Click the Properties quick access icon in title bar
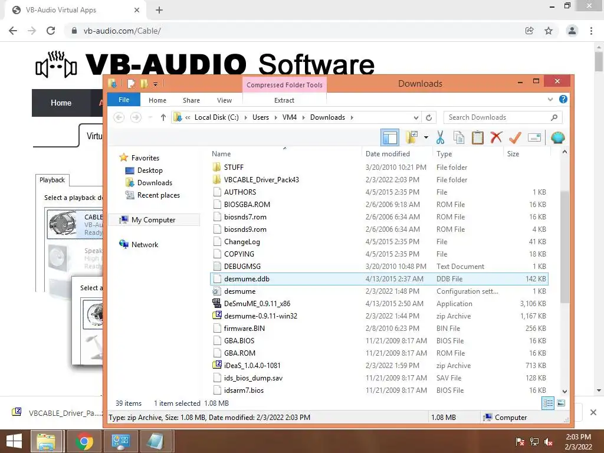Image resolution: width=604 pixels, height=453 pixels. coord(132,84)
